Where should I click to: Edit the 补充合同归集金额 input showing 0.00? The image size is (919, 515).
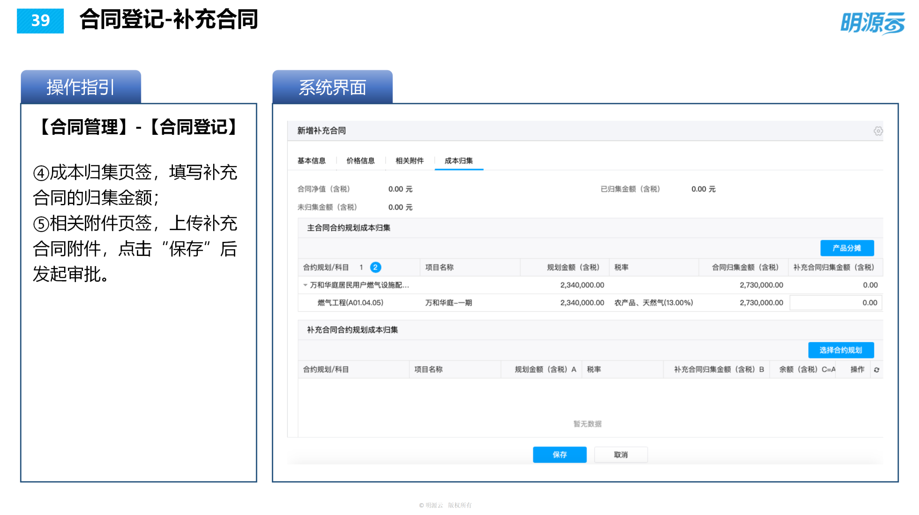tap(835, 302)
